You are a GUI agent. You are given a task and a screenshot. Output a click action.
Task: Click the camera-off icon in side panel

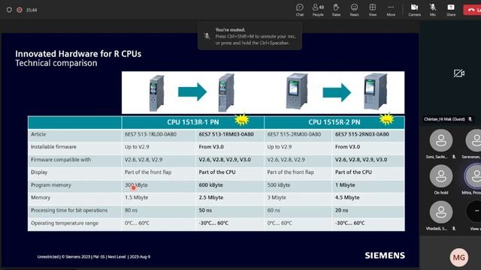click(x=459, y=73)
